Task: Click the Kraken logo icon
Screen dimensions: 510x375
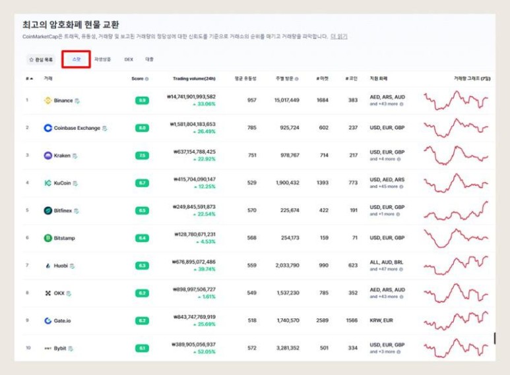Action: (x=48, y=156)
